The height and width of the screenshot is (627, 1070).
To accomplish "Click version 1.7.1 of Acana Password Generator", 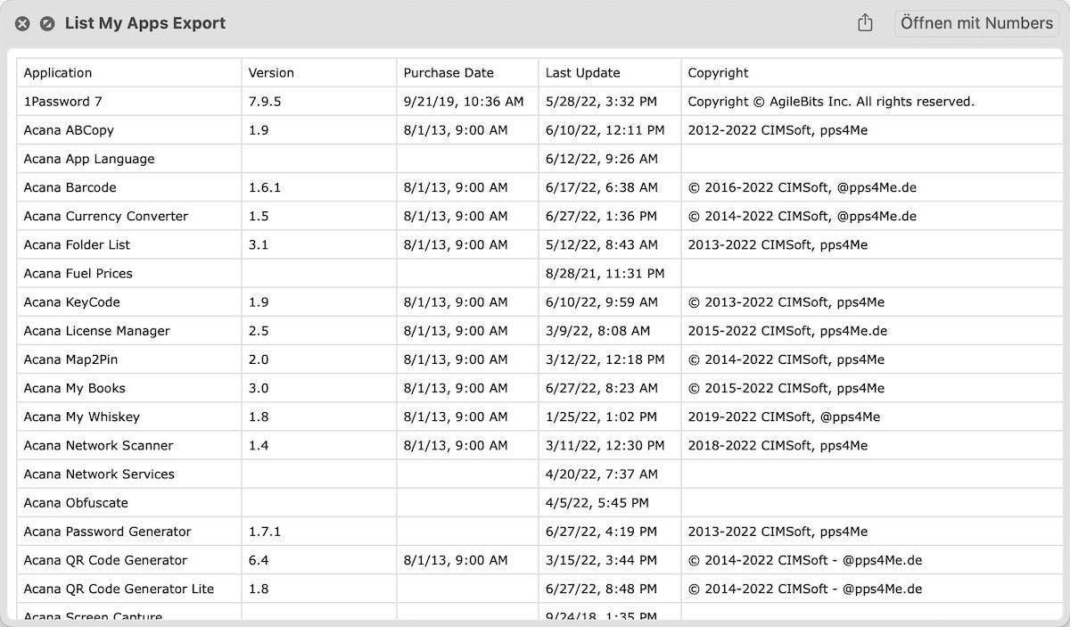I will pos(319,532).
